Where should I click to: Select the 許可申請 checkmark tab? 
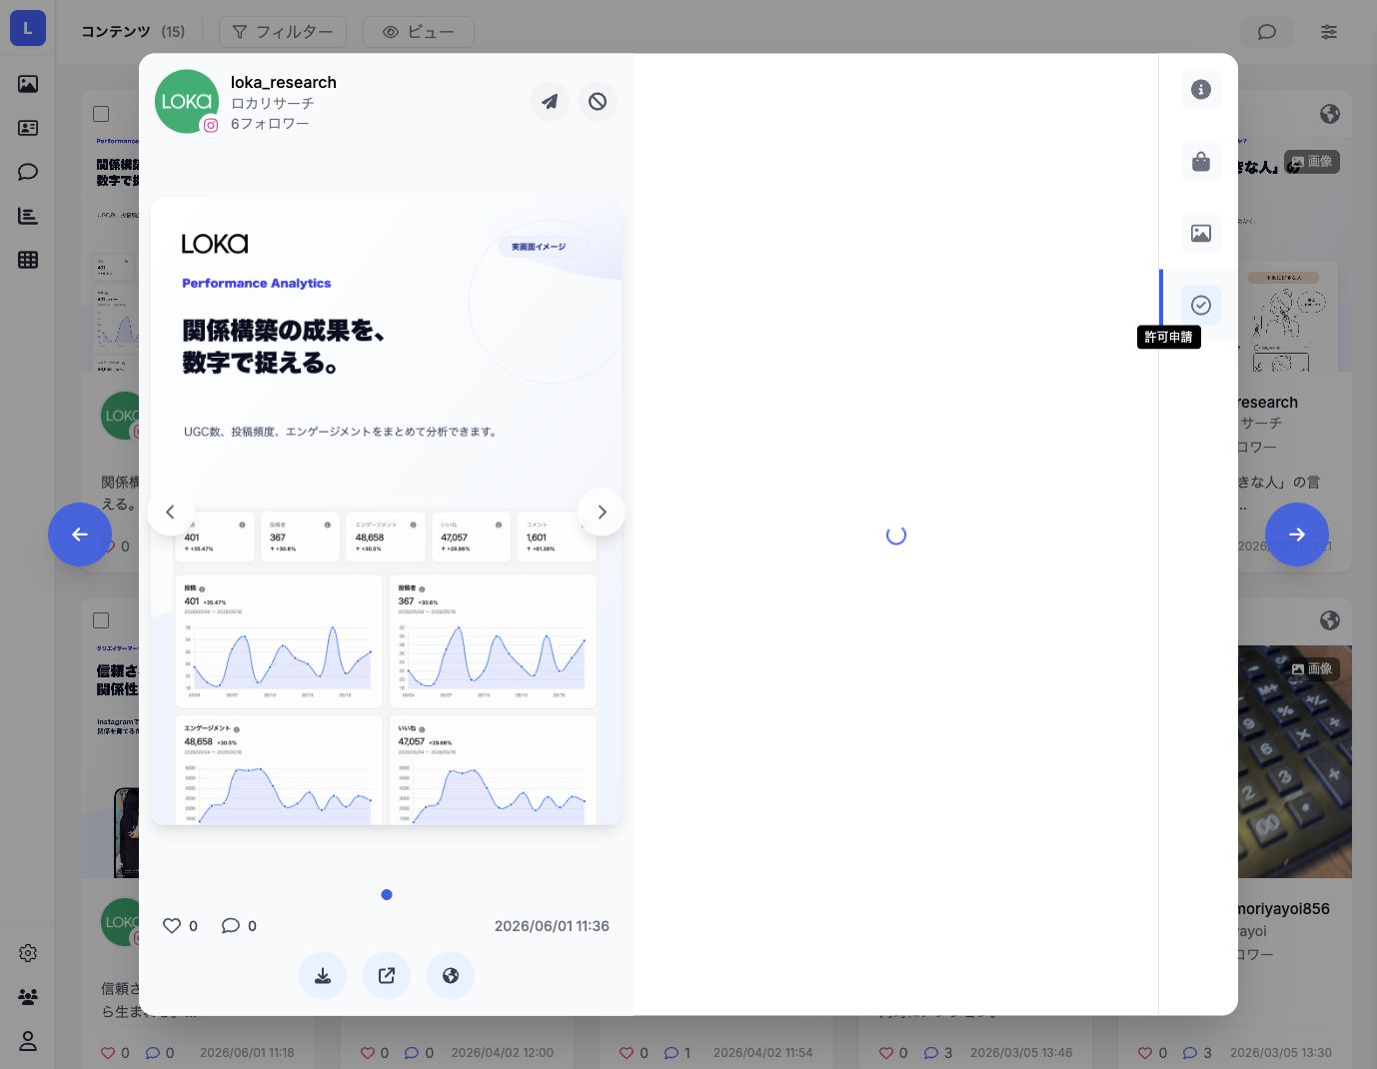1201,305
